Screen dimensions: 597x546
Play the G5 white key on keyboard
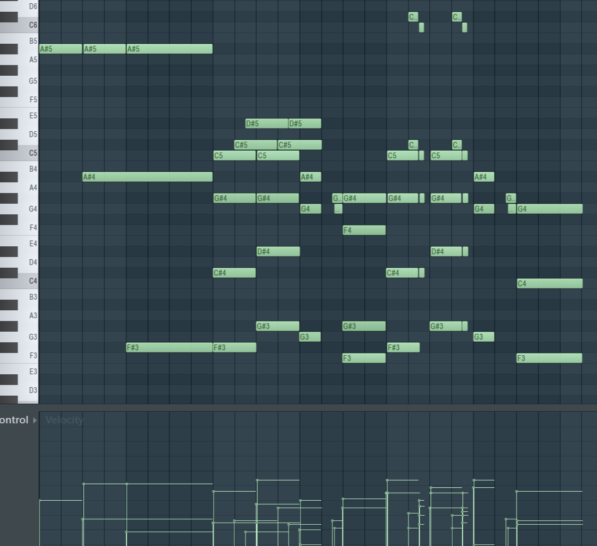coord(28,81)
